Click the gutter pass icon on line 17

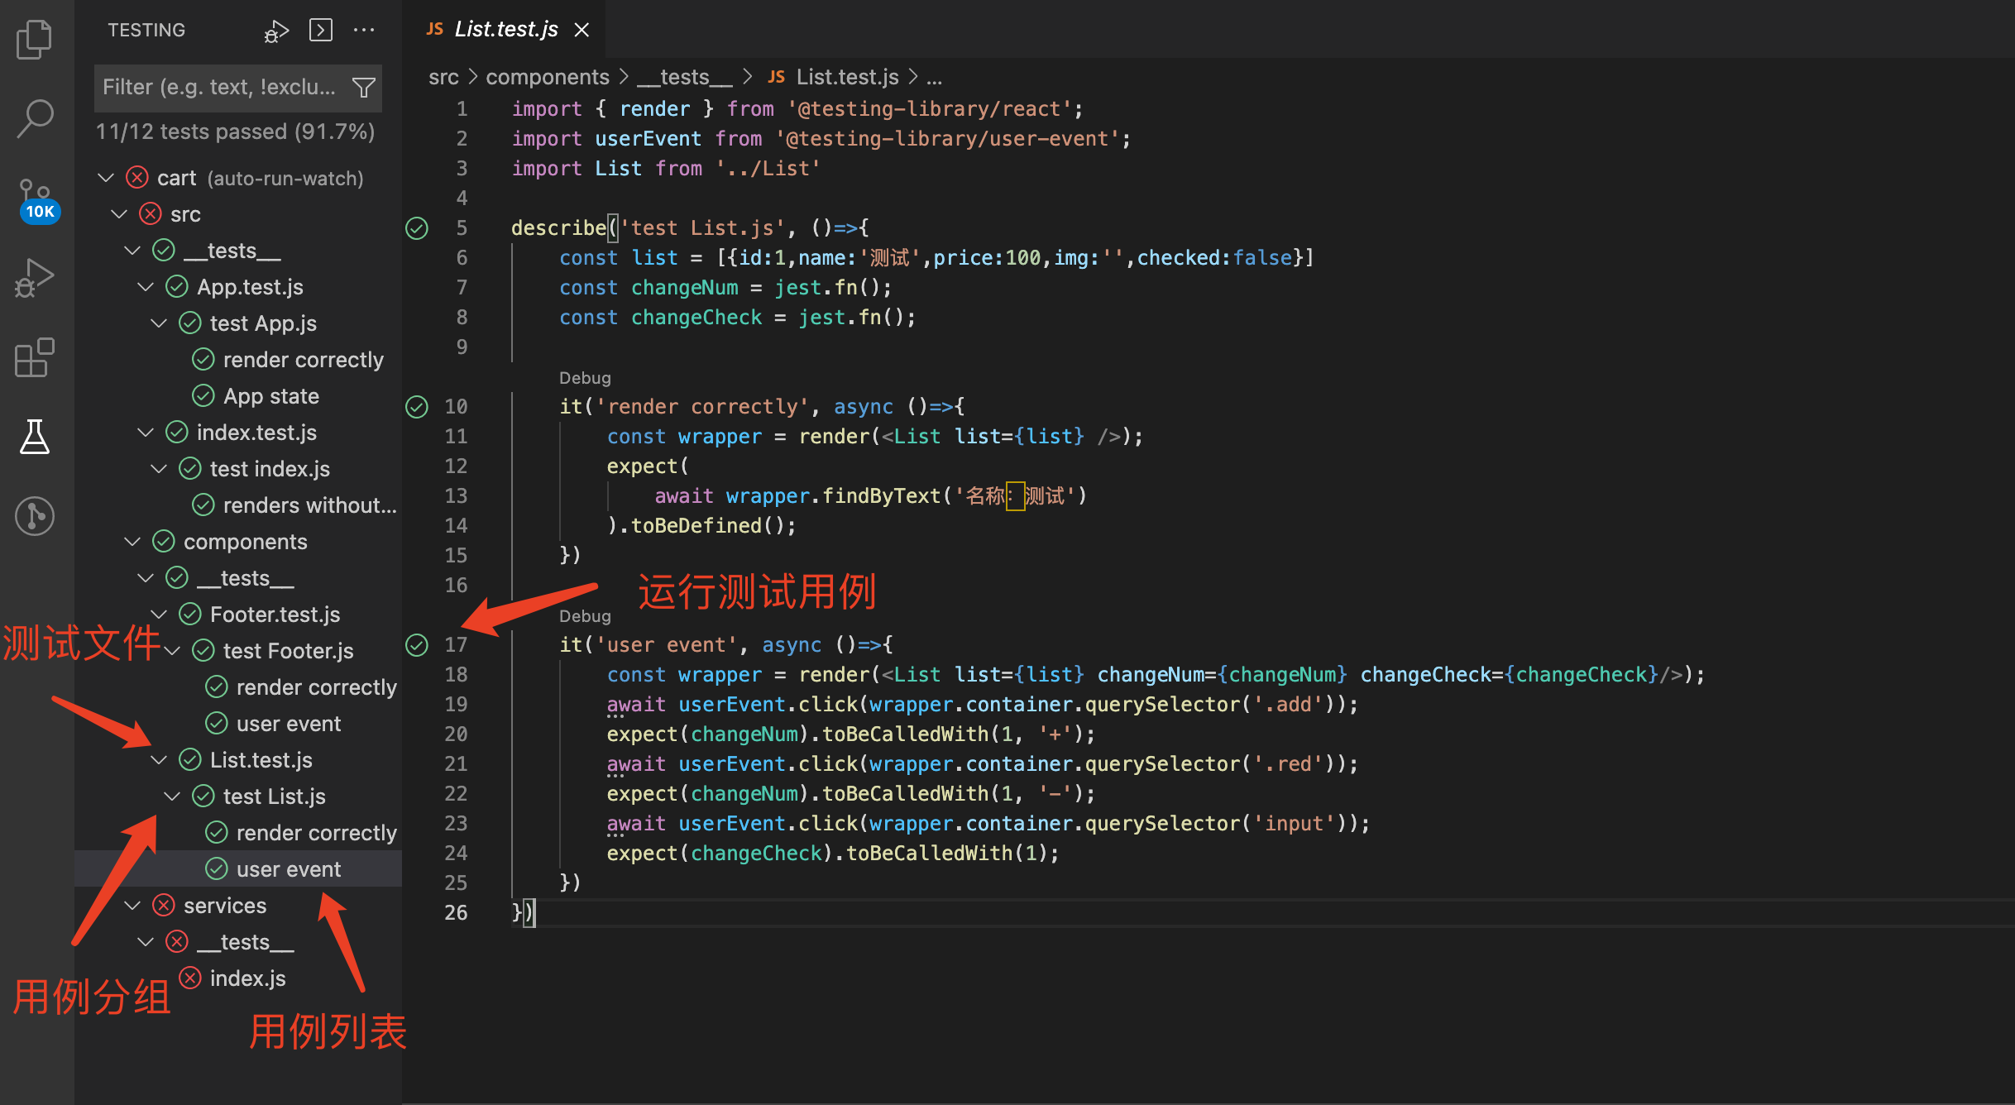click(x=417, y=645)
